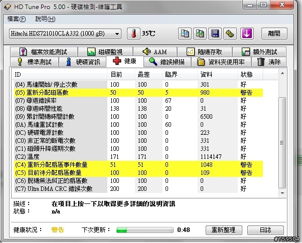Open the 隨機存取 tab
Screen dimensions: 302x243
(205, 52)
